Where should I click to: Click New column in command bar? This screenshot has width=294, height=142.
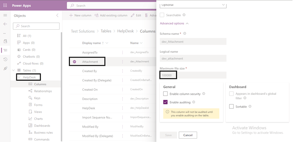80,16
